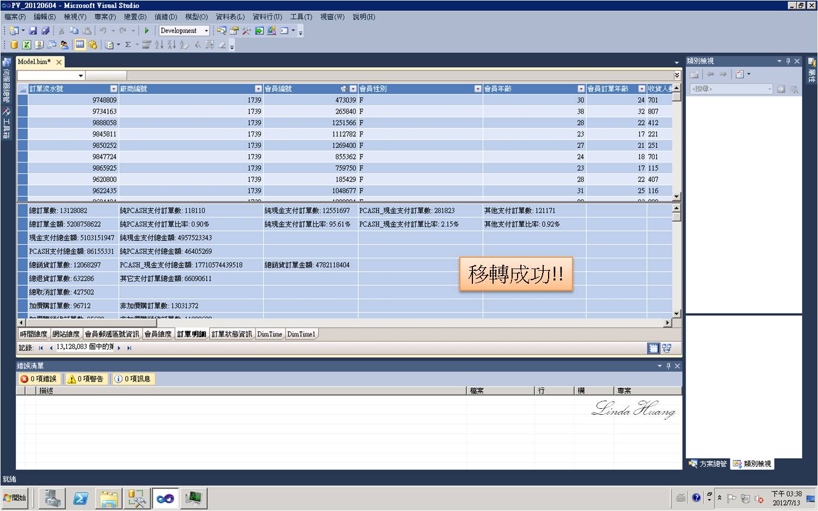818x511 pixels.
Task: Click the sort ascending toolbar icon
Action: [159, 45]
